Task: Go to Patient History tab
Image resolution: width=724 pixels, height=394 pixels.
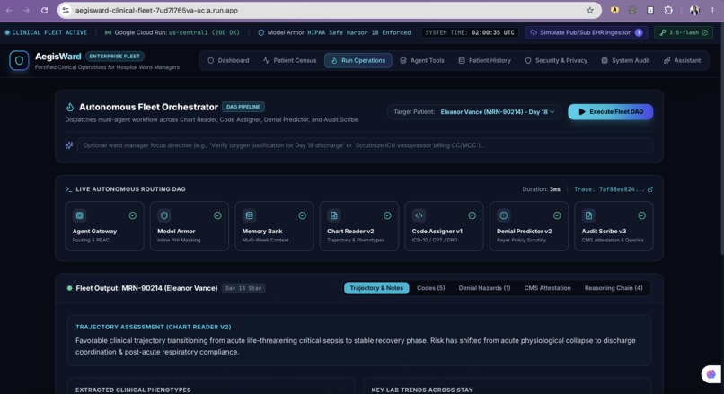Action: (484, 60)
